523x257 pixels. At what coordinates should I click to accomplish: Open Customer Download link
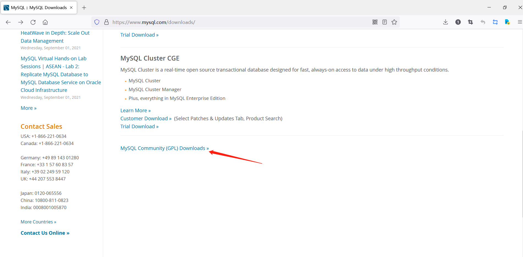146,119
